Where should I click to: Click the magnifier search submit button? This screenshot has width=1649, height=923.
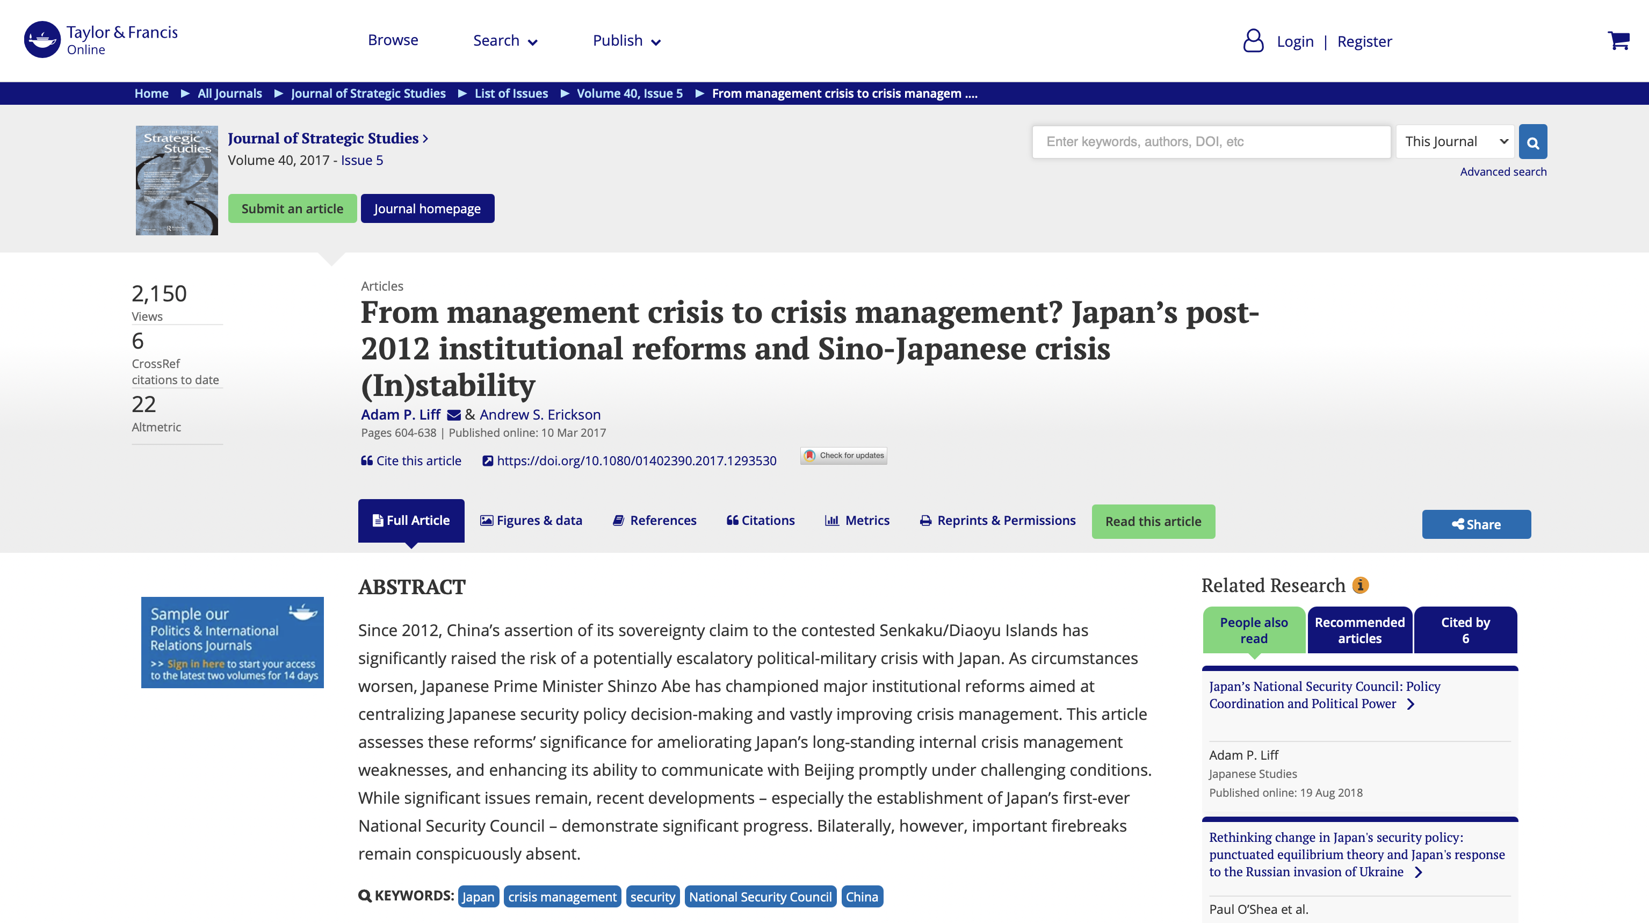tap(1532, 141)
